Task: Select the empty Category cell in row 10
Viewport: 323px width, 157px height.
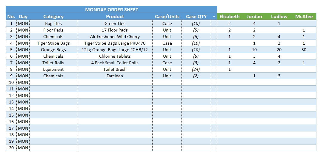Action: (53, 82)
